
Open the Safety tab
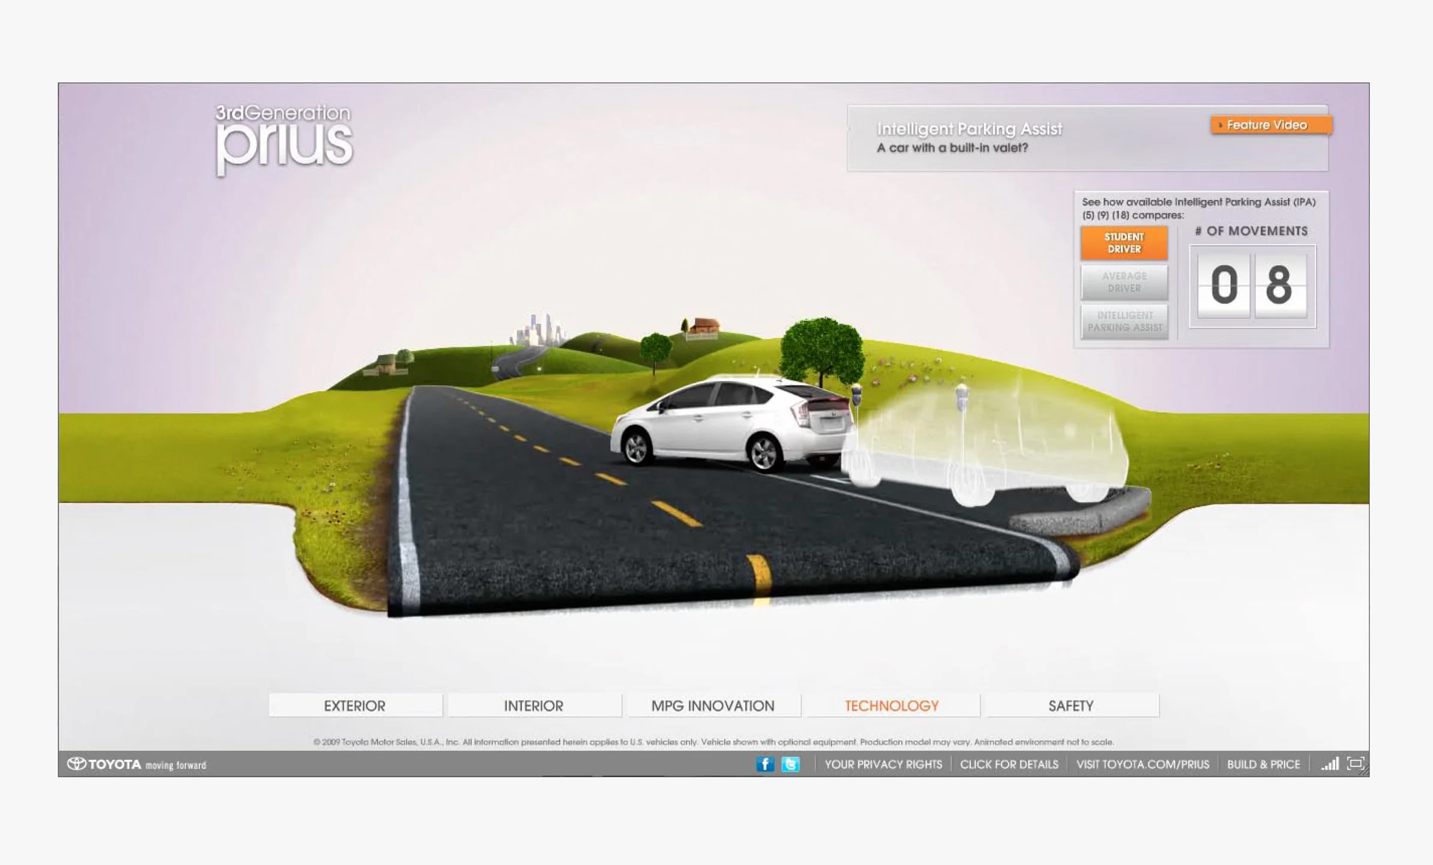pos(1072,705)
